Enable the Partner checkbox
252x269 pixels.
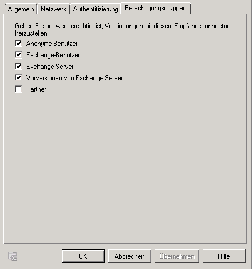pyautogui.click(x=18, y=89)
